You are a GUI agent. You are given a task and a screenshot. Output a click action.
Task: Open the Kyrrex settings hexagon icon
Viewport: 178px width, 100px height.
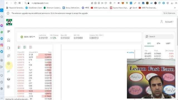(x=8, y=87)
